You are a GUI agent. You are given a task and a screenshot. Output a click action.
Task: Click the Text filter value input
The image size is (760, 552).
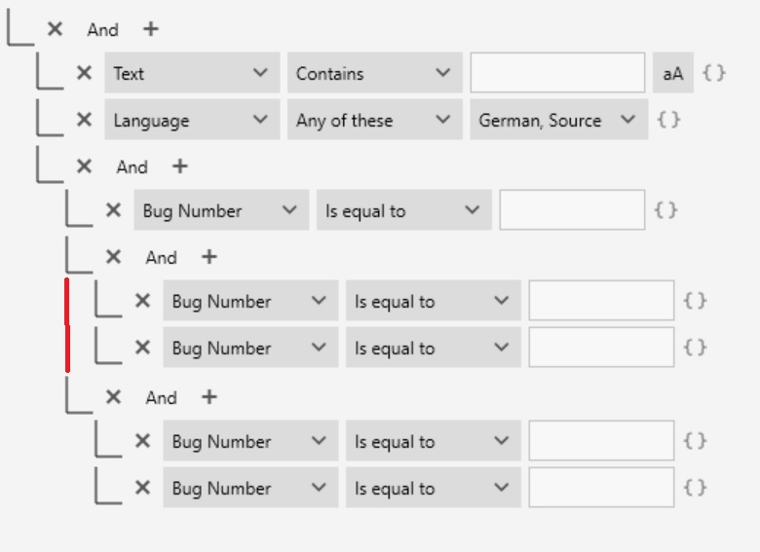click(x=557, y=73)
